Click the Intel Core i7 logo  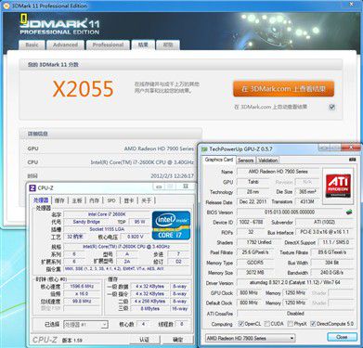tap(171, 226)
